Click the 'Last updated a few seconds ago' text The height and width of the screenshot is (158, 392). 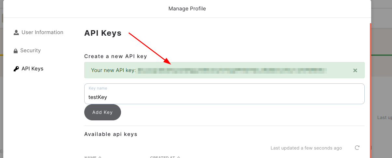coord(306,148)
